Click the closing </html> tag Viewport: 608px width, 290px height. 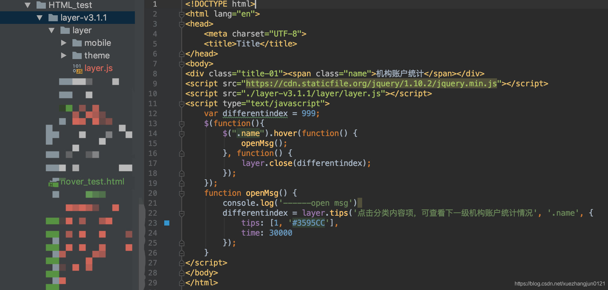pyautogui.click(x=202, y=283)
